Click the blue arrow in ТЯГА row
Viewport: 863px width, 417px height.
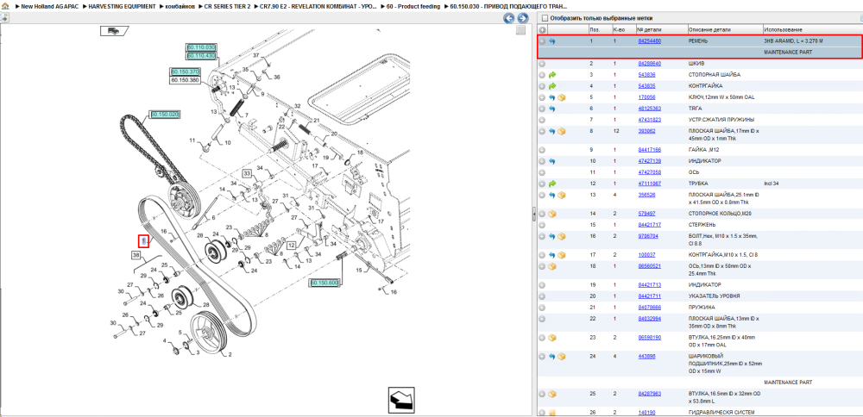(x=552, y=109)
